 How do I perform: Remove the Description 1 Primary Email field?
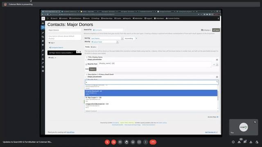(217, 77)
